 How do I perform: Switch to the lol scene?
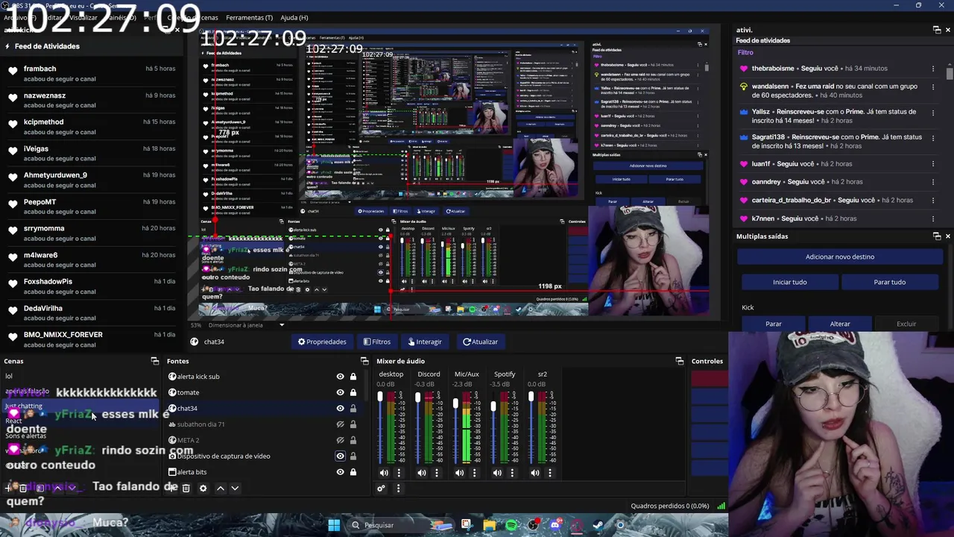(x=9, y=376)
